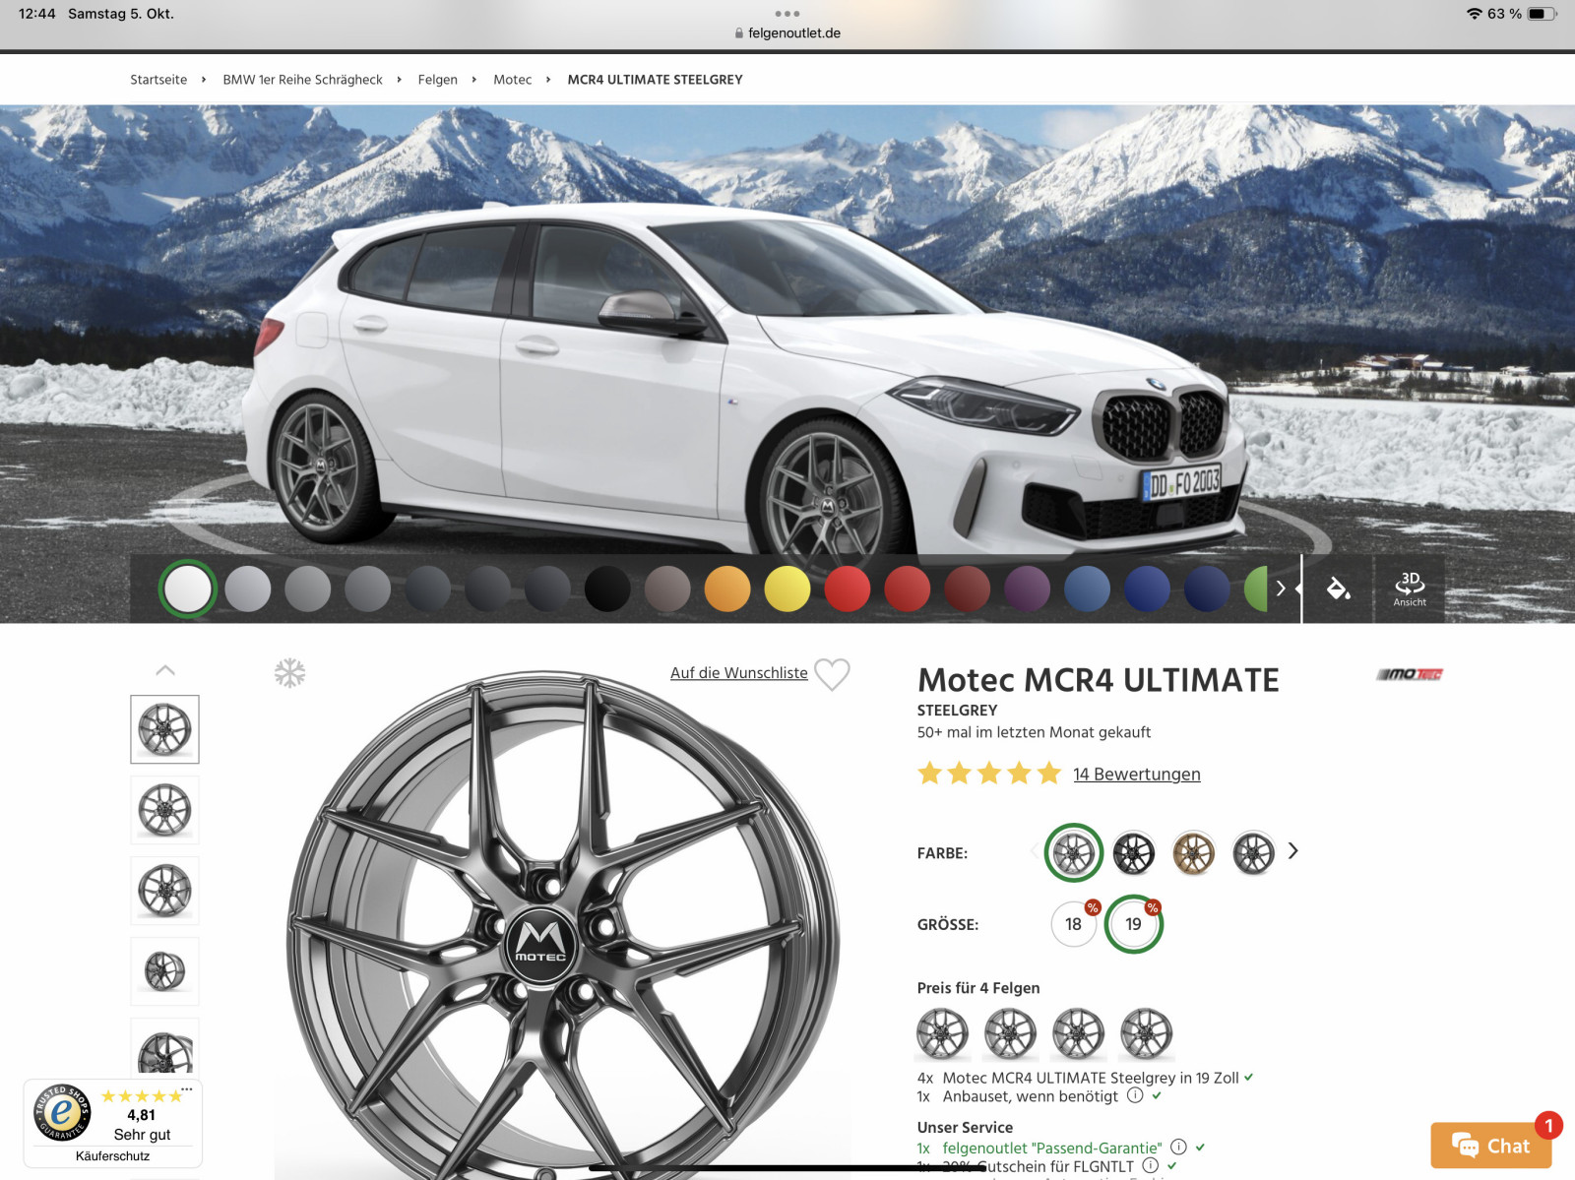Click the Motec brand logo
1575x1180 pixels.
(x=1410, y=674)
